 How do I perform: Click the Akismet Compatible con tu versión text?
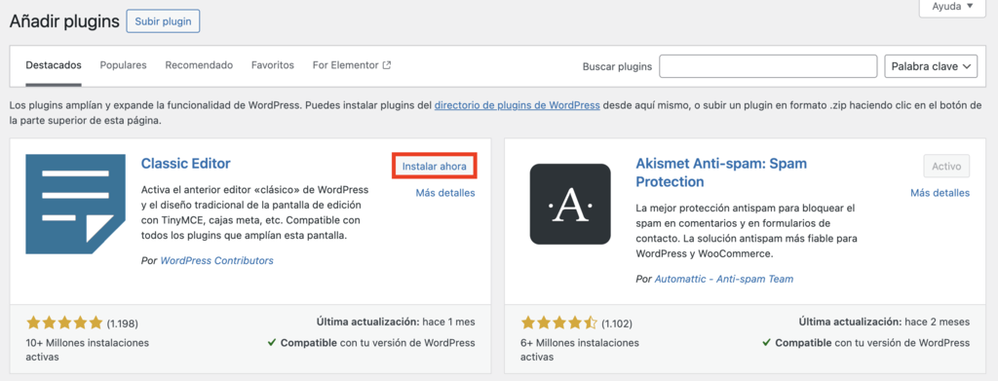865,343
